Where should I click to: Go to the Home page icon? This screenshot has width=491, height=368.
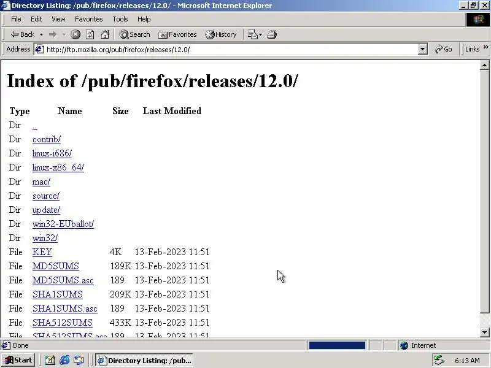click(x=105, y=34)
